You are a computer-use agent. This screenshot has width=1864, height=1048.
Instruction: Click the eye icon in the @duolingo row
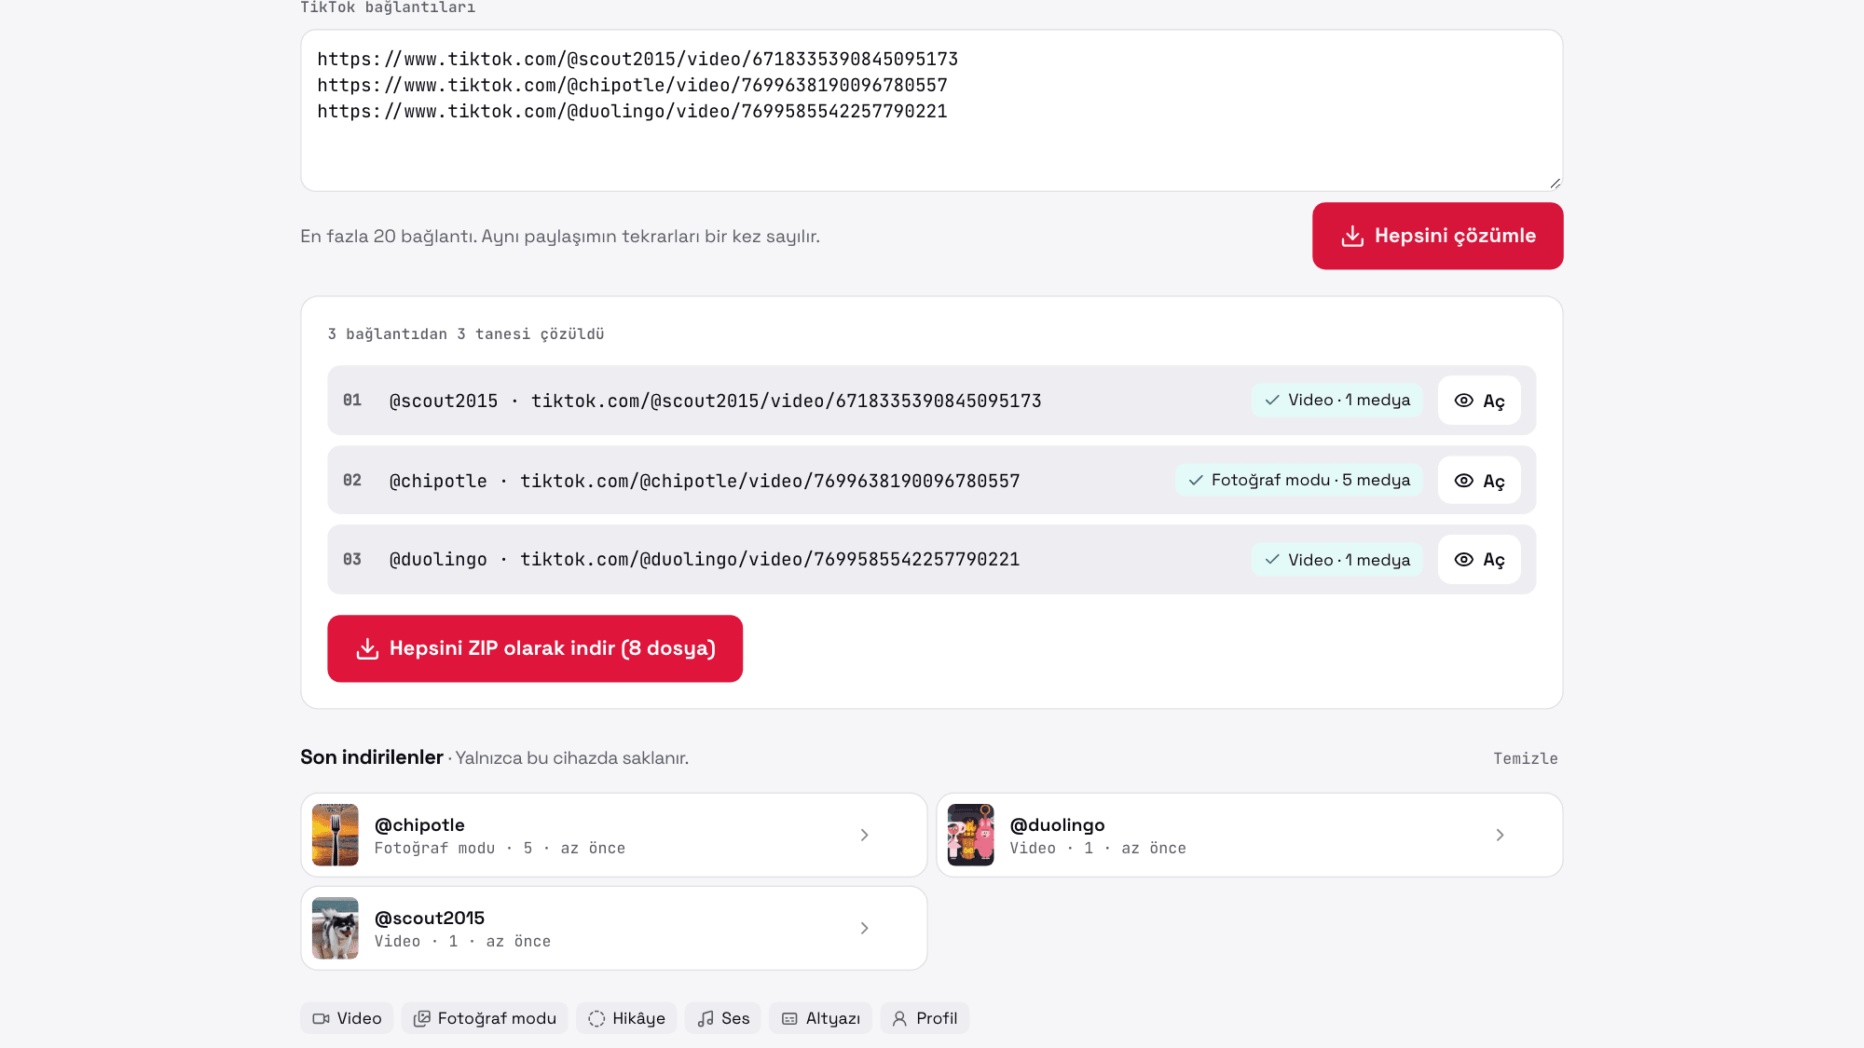1464,560
